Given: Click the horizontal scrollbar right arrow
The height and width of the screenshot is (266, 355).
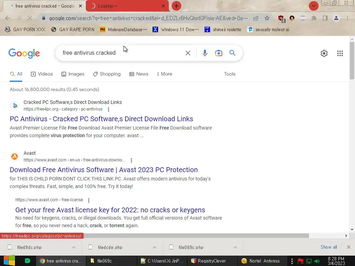Looking at the screenshot, I should click(346, 236).
